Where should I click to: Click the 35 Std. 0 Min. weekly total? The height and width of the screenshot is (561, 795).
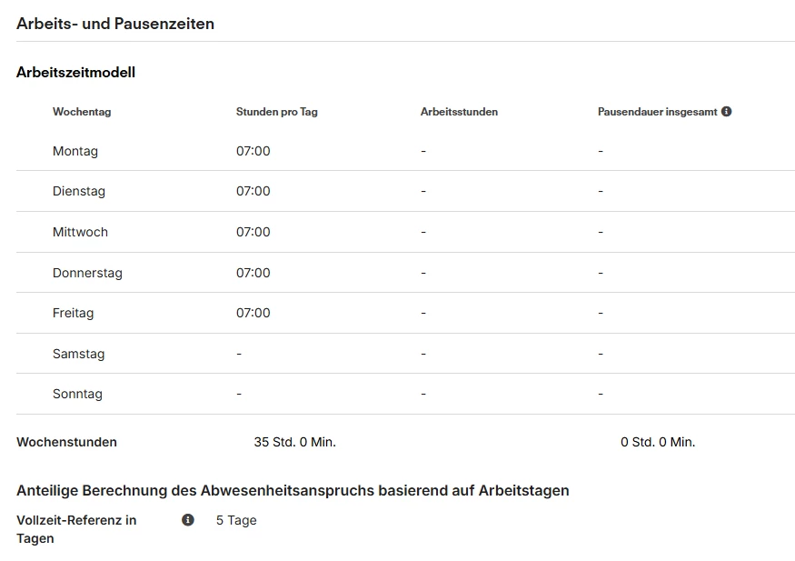[295, 442]
